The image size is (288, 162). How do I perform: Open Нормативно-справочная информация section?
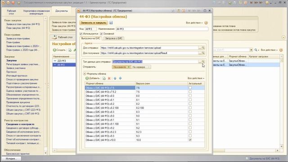point(36,12)
